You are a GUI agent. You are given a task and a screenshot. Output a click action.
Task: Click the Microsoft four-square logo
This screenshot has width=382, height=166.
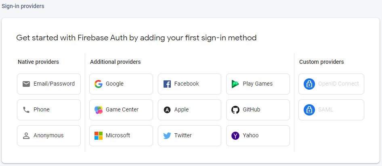98,136
